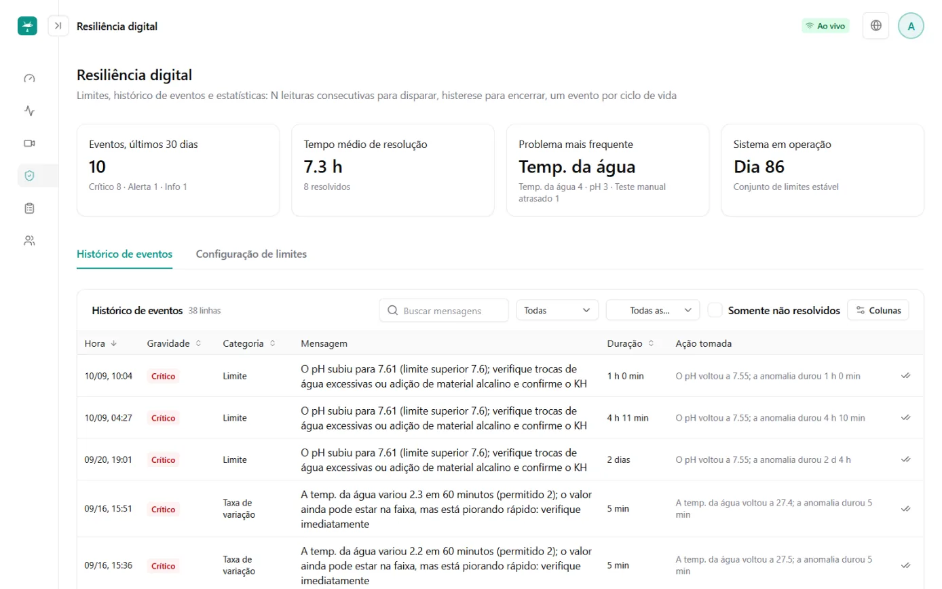
Task: Click the Crítico badge in the 10/09, 10:04 row
Action: pos(163,376)
